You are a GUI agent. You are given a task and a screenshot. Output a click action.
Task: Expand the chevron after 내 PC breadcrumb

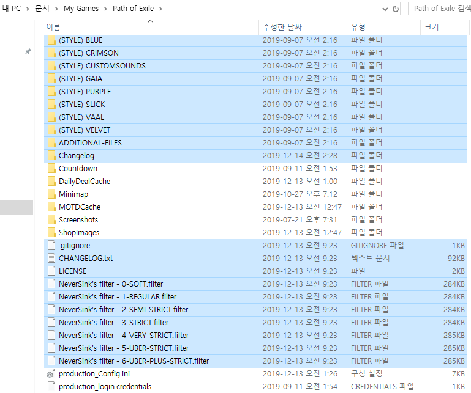coord(28,9)
